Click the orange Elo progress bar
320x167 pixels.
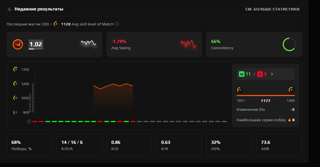click(265, 95)
